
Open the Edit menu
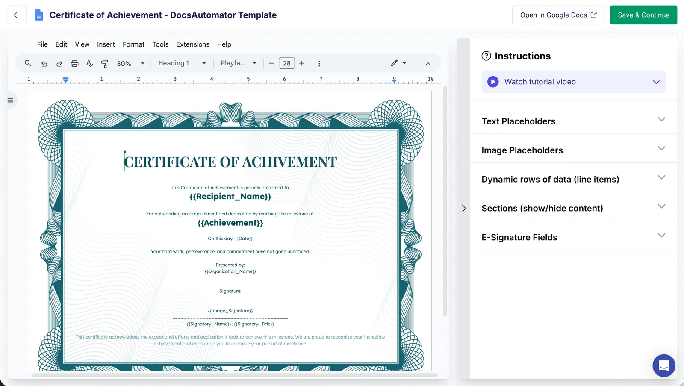pos(61,44)
